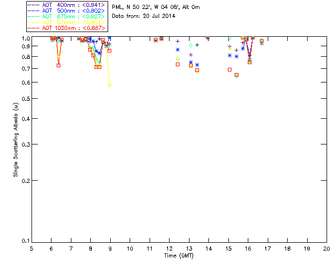Click the Single Scattering Albedo axis label
Image resolution: width=336 pixels, height=269 pixels.
coord(16,140)
